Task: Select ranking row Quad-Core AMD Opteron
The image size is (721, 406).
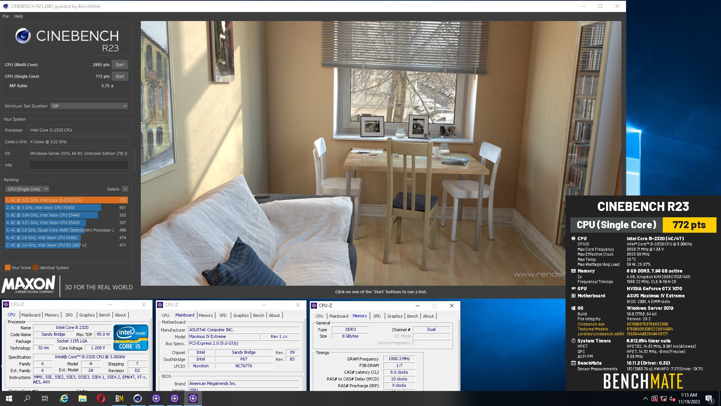Action: point(66,230)
